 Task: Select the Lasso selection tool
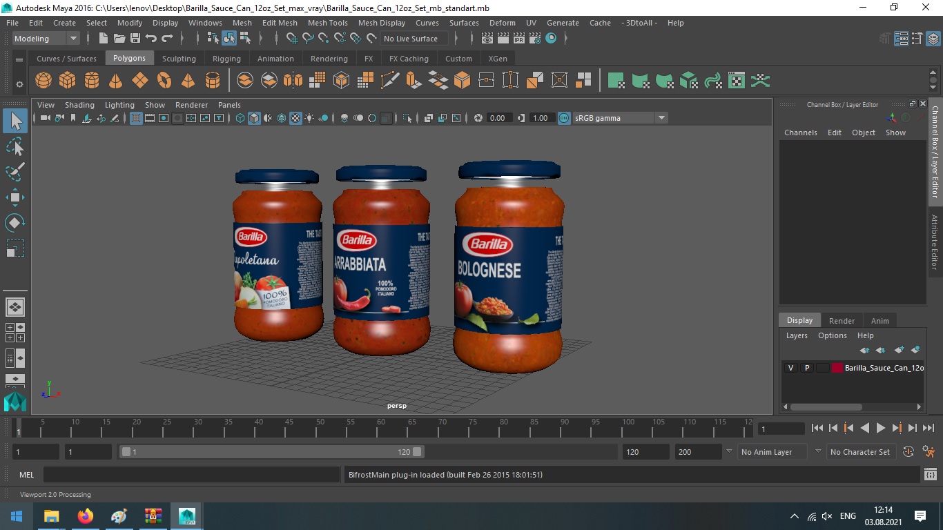pyautogui.click(x=15, y=147)
